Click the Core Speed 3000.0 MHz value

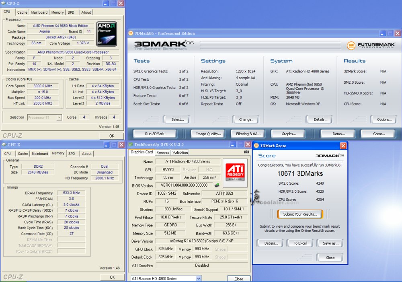43,86
